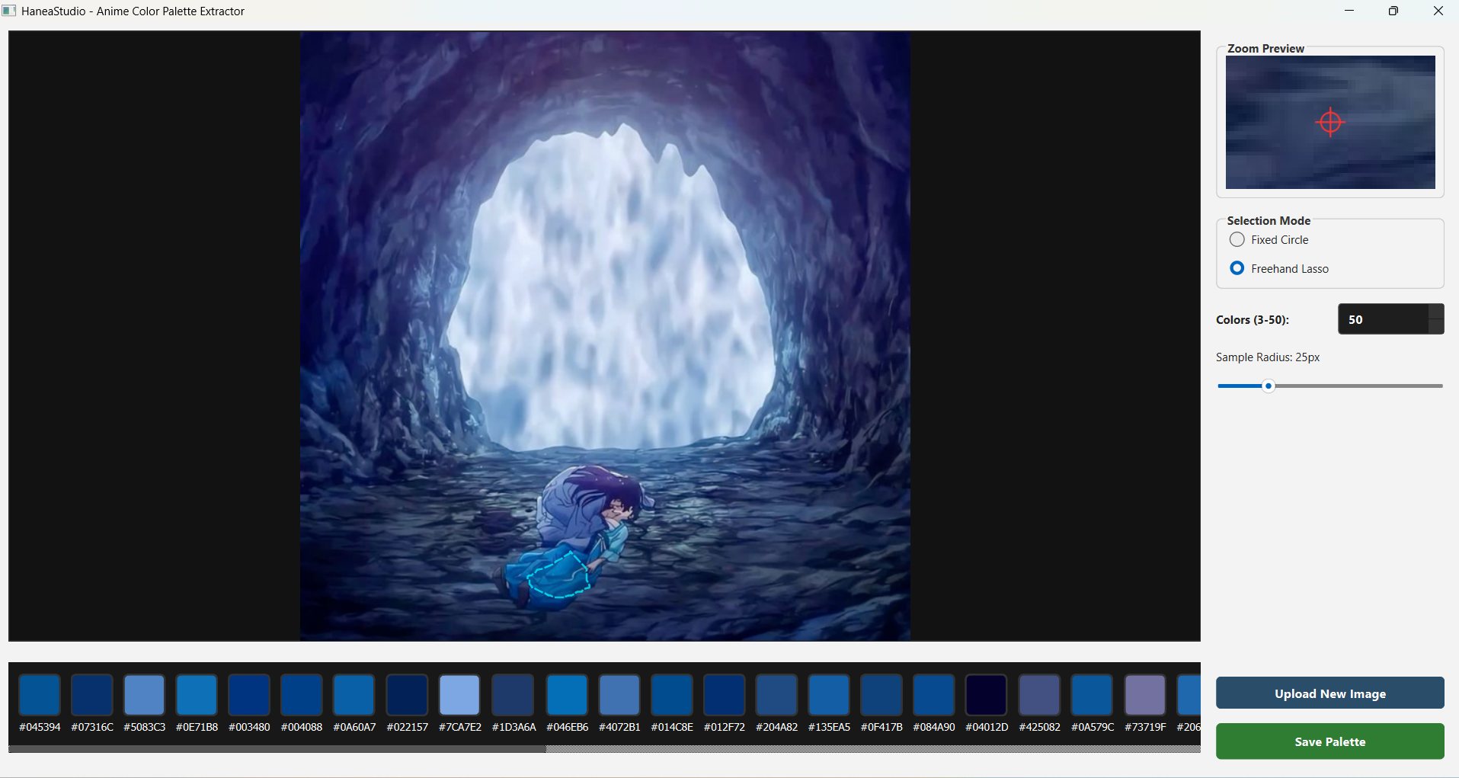This screenshot has height=778, width=1459.
Task: Click the hex code text #0A579C
Action: coord(1093,727)
